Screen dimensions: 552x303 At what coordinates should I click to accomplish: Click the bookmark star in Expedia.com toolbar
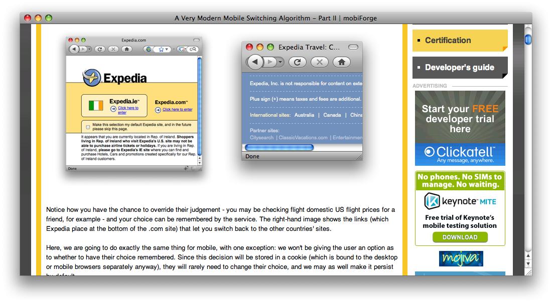pyautogui.click(x=161, y=49)
